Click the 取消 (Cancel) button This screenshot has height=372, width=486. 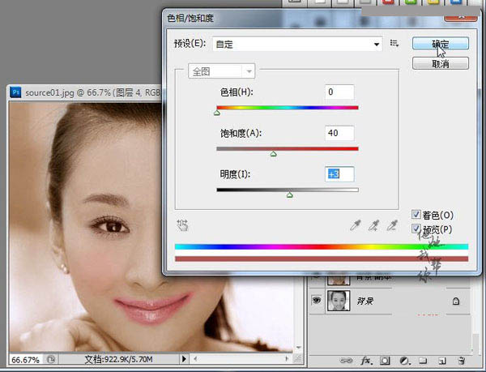pos(440,64)
